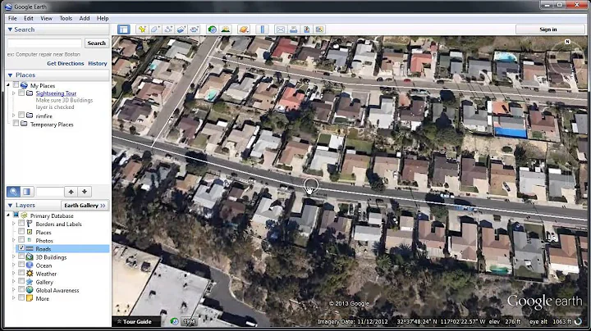Show historical imagery using the toolbar clock icon
This screenshot has height=331, width=591.
point(213,29)
